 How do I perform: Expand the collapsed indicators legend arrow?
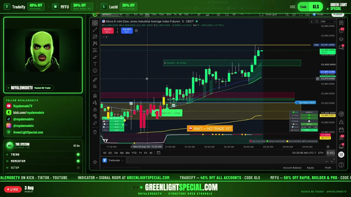click(105, 37)
